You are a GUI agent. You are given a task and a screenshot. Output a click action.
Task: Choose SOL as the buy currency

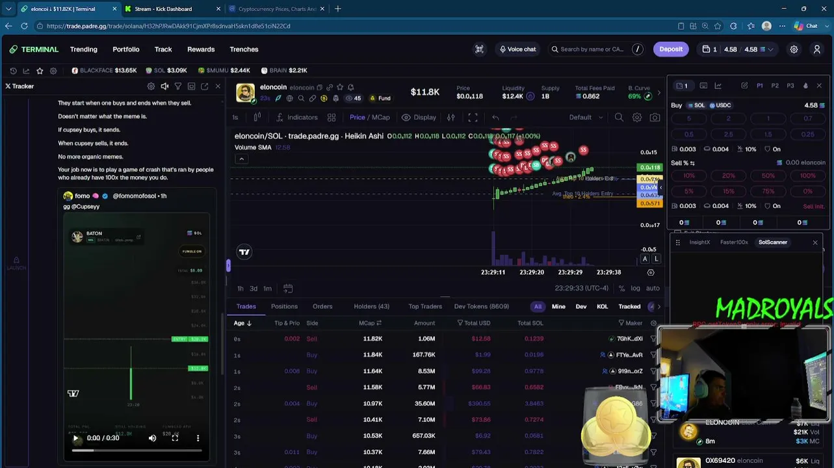pos(696,105)
